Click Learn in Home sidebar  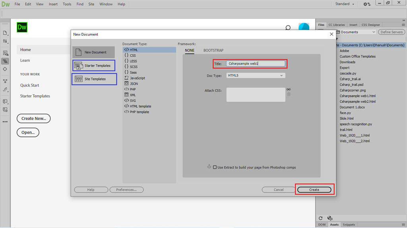click(25, 60)
